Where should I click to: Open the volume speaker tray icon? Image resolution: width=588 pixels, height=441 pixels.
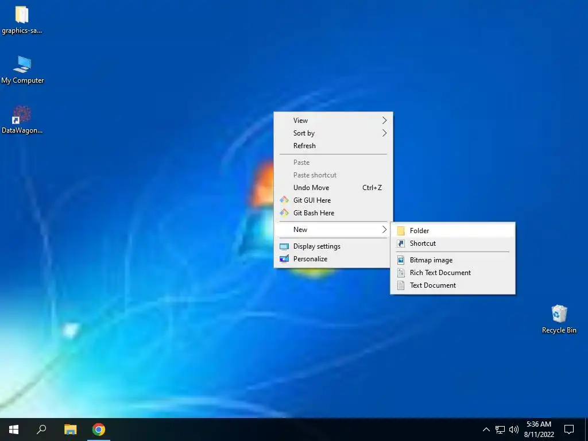pyautogui.click(x=514, y=430)
